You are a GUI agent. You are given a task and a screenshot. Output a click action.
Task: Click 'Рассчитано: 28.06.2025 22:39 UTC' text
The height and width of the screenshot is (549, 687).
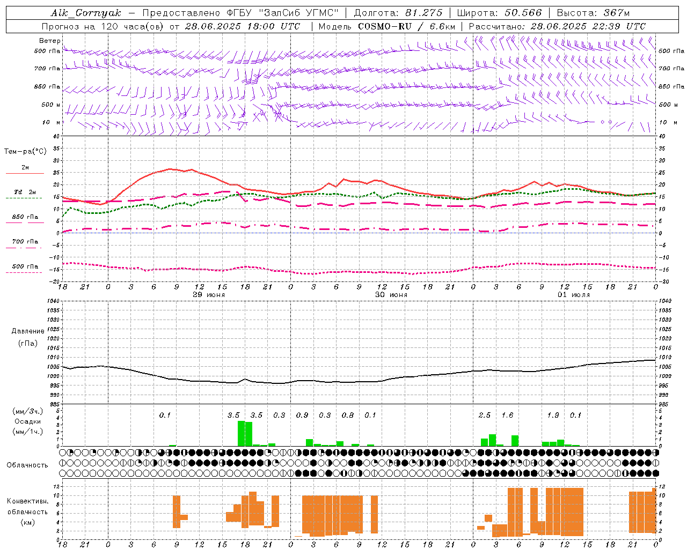coord(557,26)
